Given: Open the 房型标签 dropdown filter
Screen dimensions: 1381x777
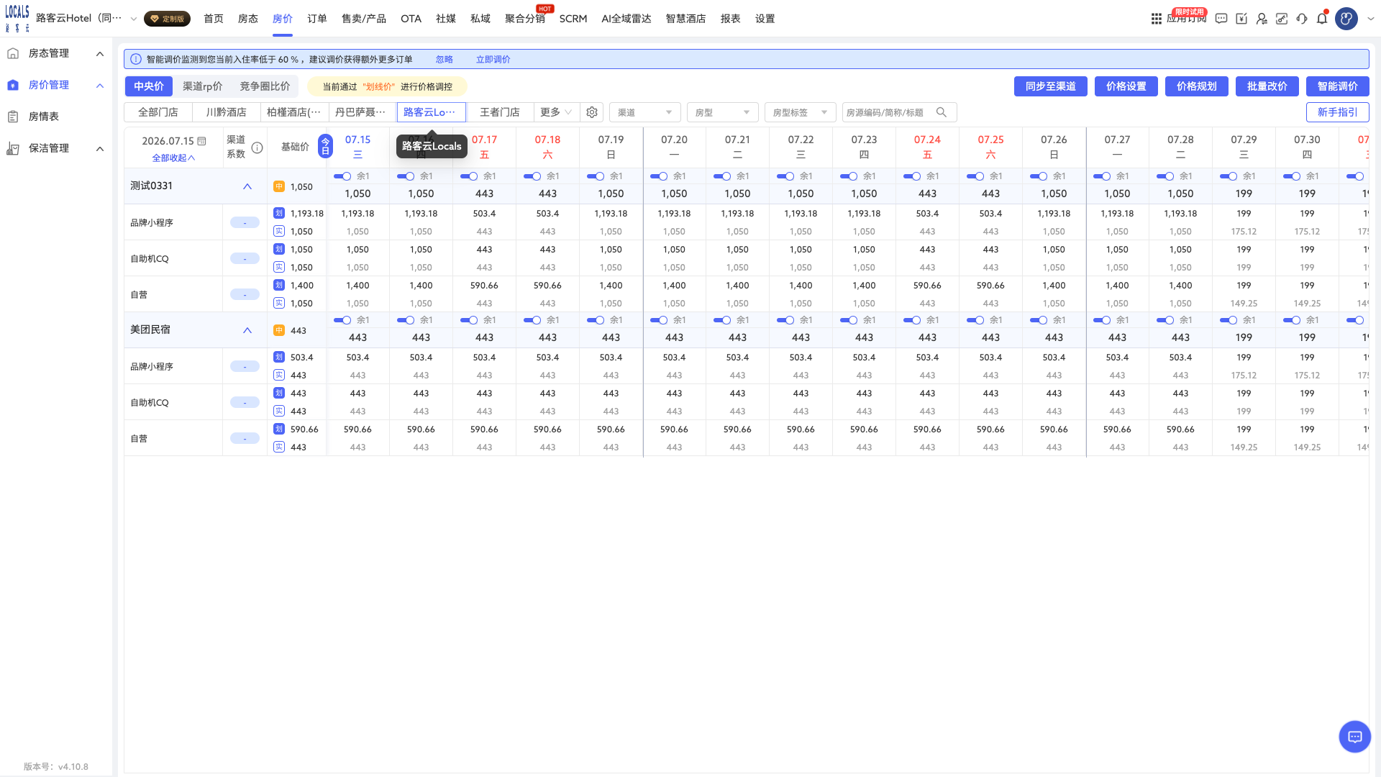Looking at the screenshot, I should pyautogui.click(x=800, y=112).
